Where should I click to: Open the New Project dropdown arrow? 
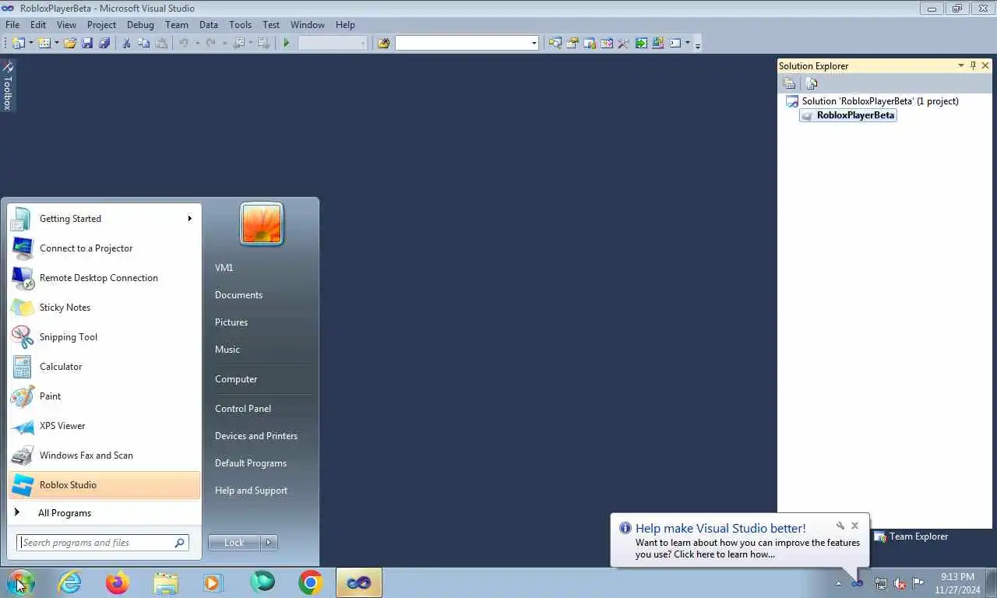[31, 44]
